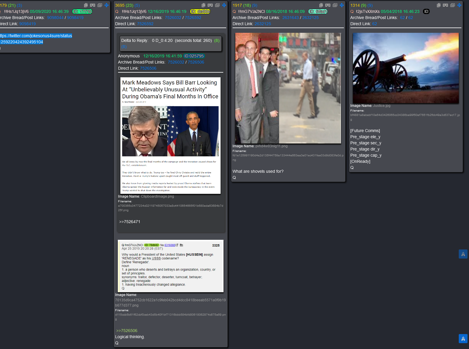Click the goggles icon on post 1917
The width and height of the screenshot is (469, 349).
click(328, 5)
